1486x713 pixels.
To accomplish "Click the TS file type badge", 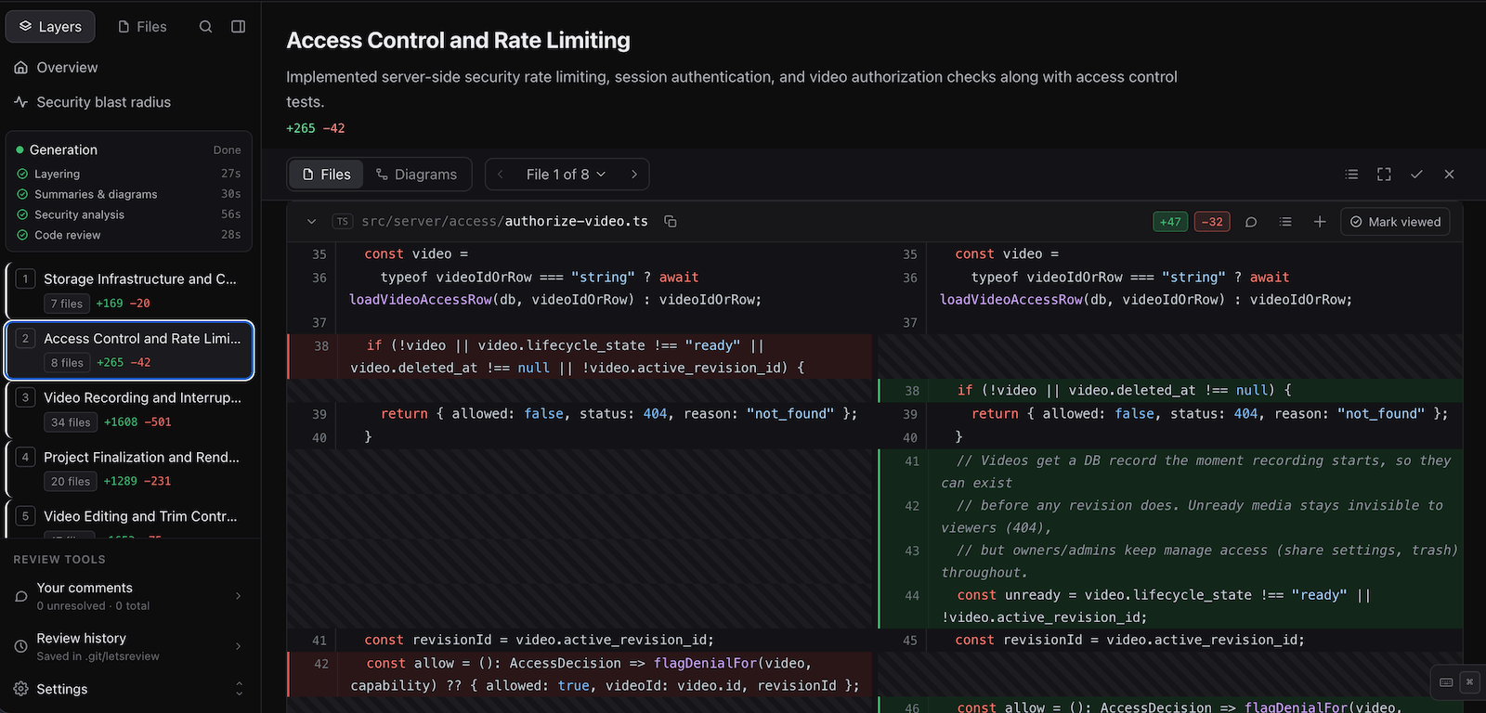I will click(343, 222).
